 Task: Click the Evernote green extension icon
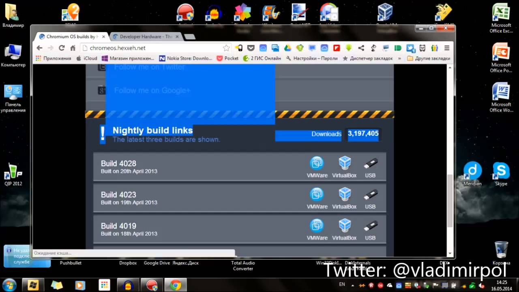click(398, 48)
